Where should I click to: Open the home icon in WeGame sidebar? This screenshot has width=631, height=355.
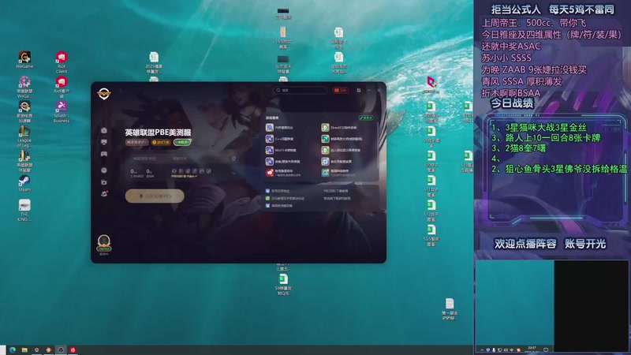tap(104, 130)
